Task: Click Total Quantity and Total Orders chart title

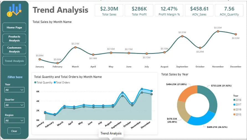Action: point(68,77)
